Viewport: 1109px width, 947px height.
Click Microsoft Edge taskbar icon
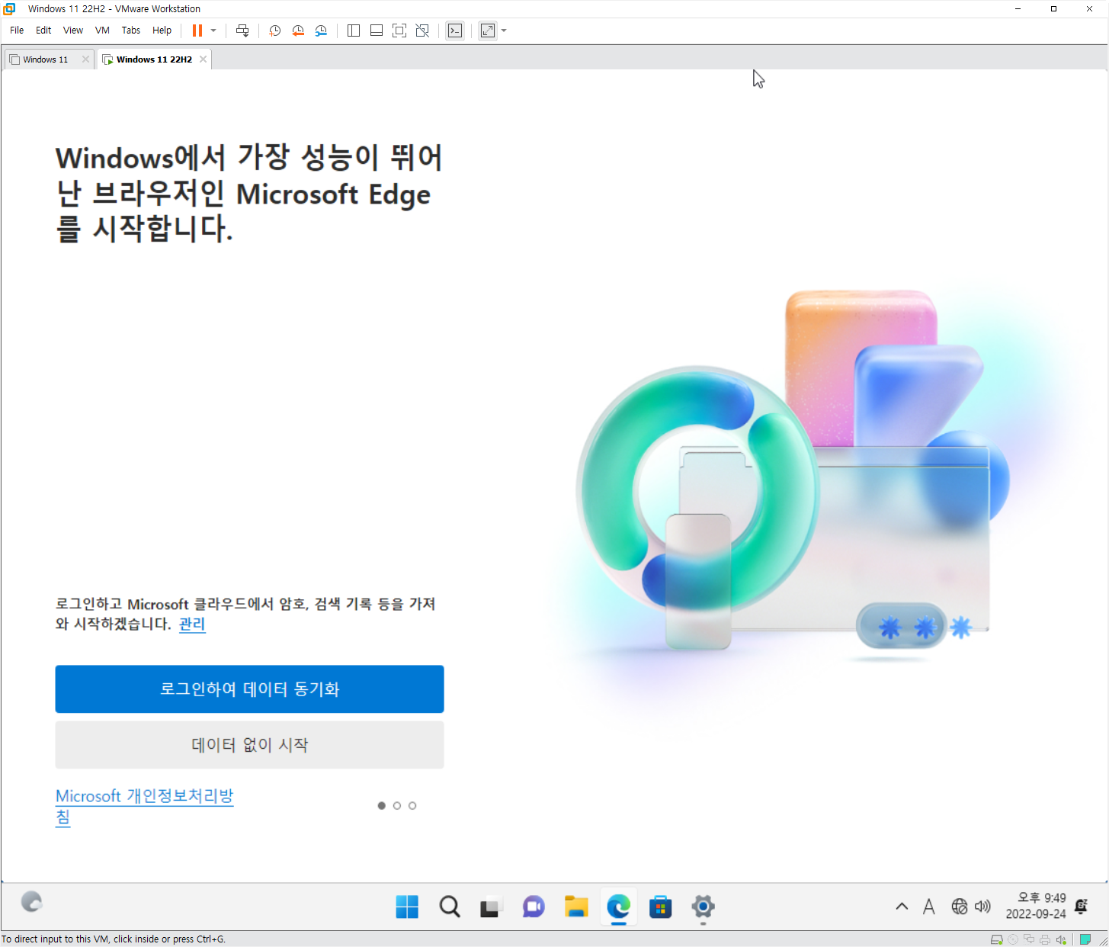tap(618, 907)
